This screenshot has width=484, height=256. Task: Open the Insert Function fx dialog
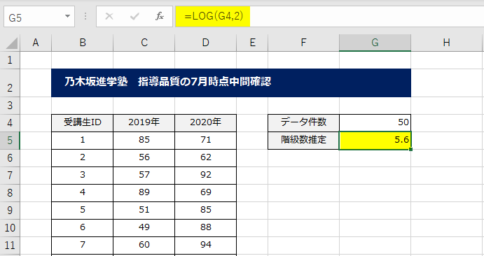click(x=160, y=16)
